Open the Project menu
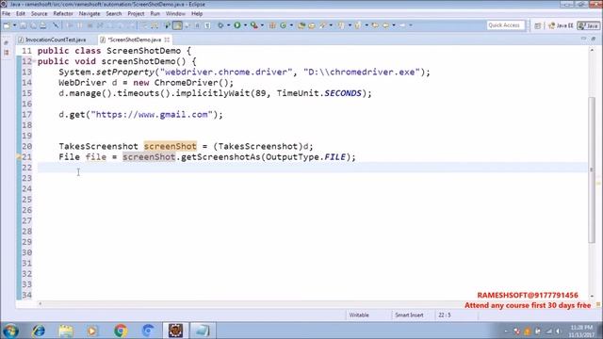Image resolution: width=603 pixels, height=339 pixels. [x=136, y=13]
